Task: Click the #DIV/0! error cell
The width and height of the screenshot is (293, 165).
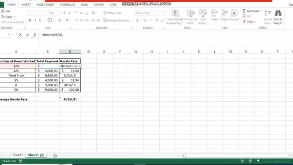Action: [70, 85]
